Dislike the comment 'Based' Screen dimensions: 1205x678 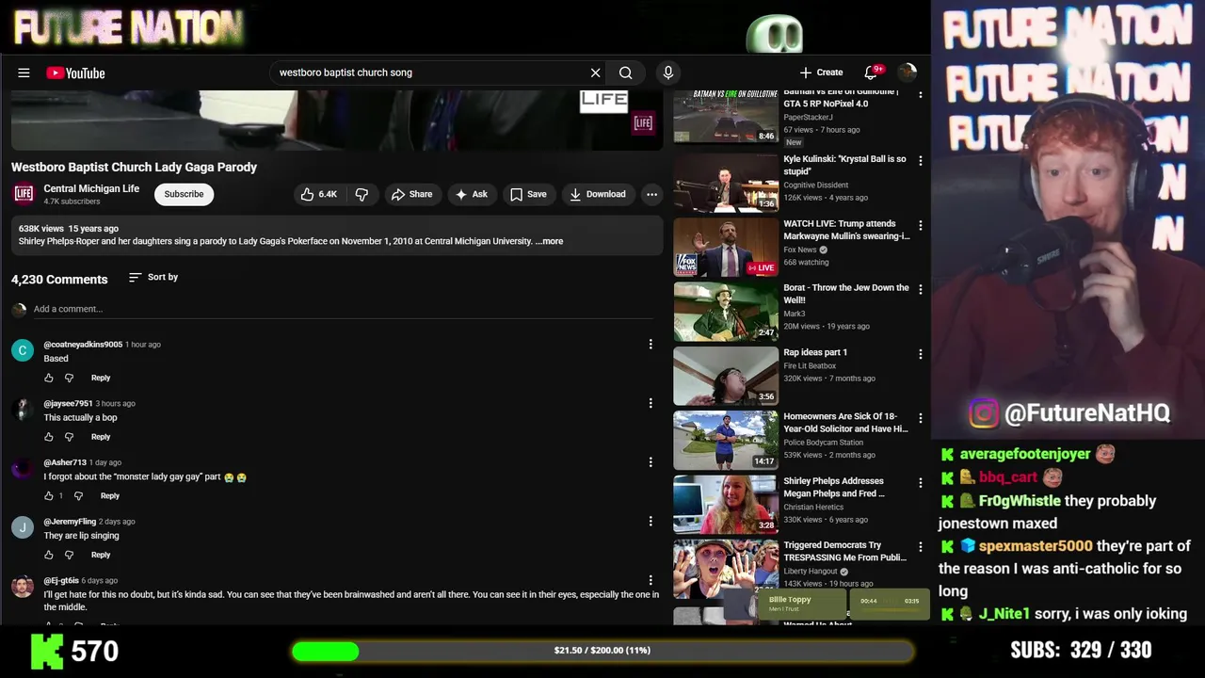[x=69, y=378]
